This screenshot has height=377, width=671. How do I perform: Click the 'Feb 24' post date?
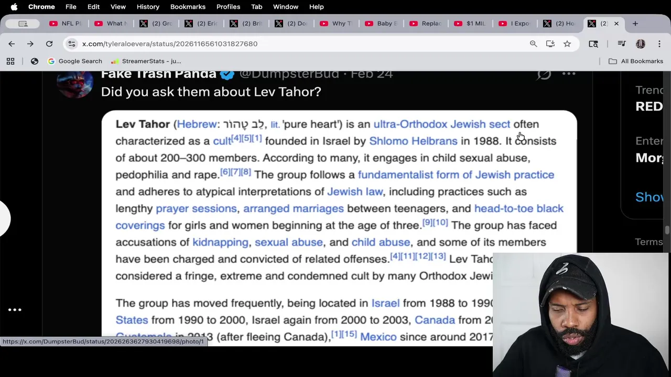coord(372,74)
